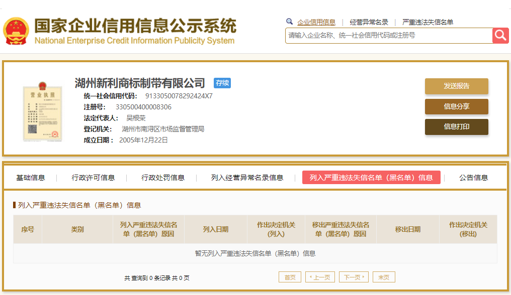Click the 类别 column header
This screenshot has width=511, height=295.
tap(77, 229)
